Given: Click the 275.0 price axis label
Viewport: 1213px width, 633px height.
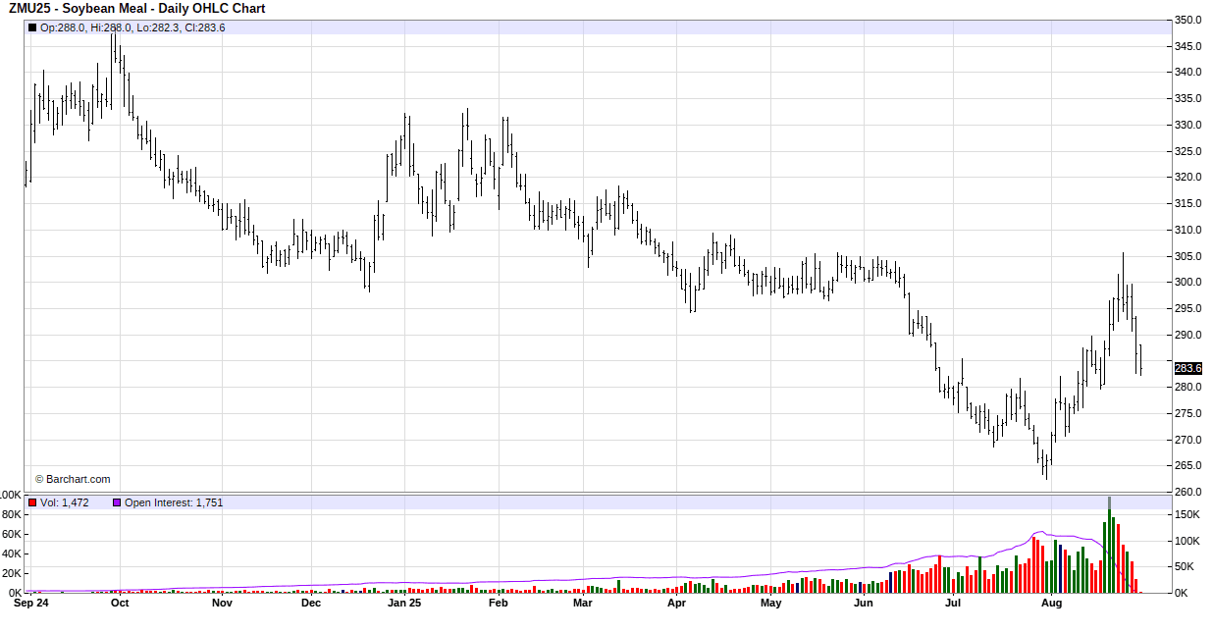Looking at the screenshot, I should [x=1188, y=413].
